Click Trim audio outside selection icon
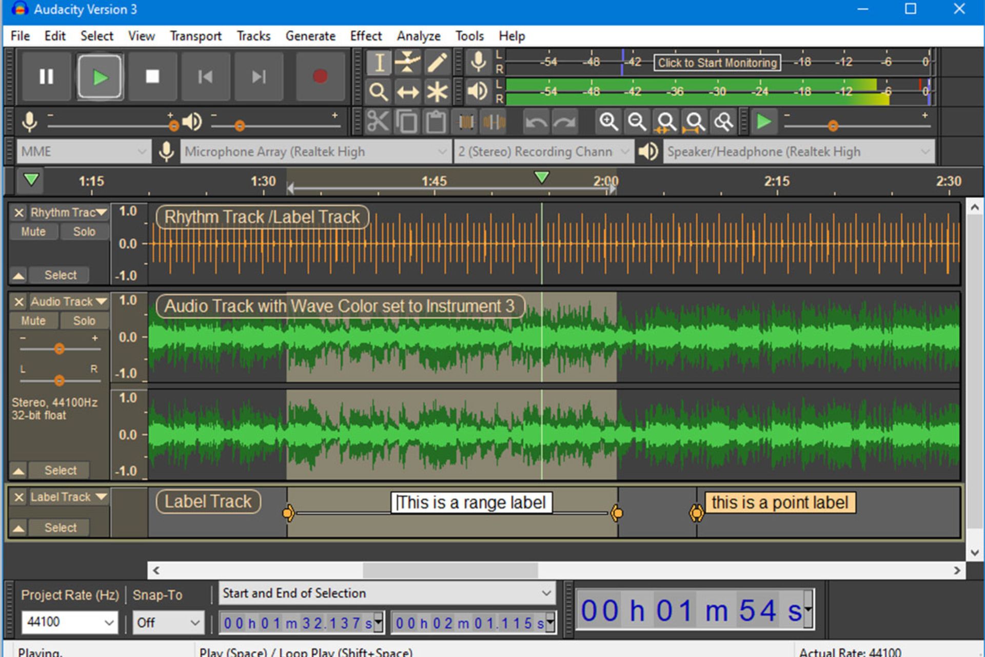This screenshot has width=985, height=657. (x=466, y=122)
